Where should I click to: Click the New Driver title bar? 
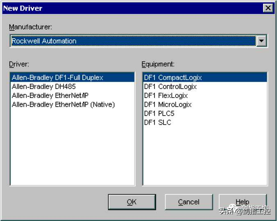pos(123,8)
